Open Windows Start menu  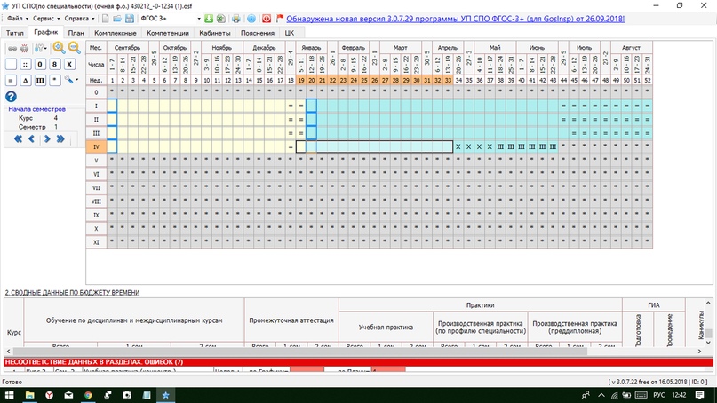coord(9,395)
